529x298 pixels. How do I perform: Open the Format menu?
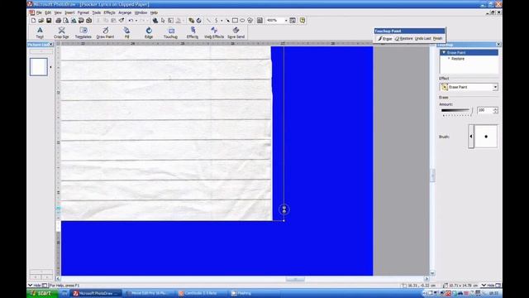(x=83, y=12)
